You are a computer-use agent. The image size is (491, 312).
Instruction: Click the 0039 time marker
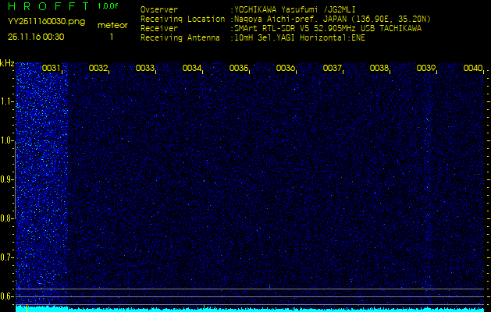[x=426, y=69]
